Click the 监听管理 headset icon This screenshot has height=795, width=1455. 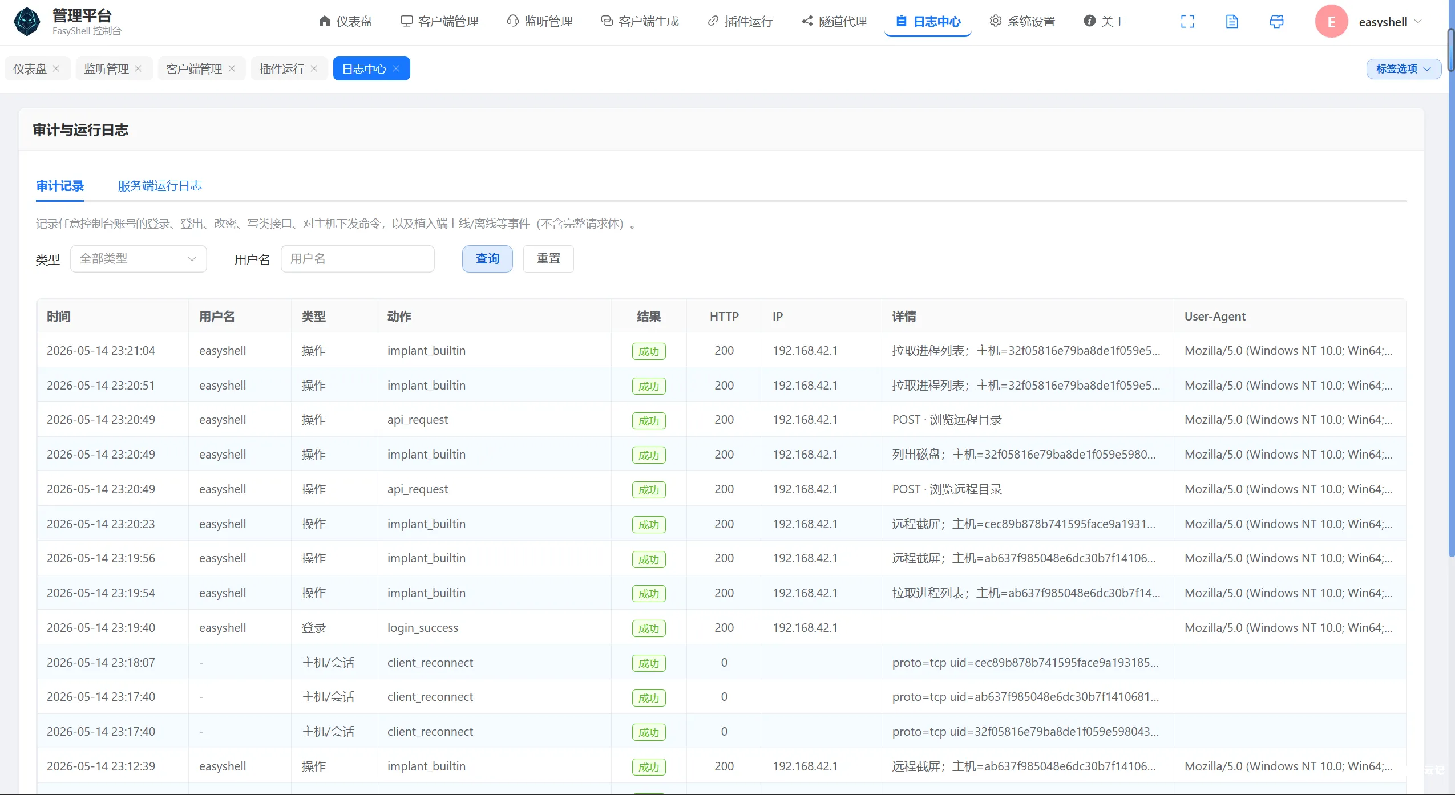pos(512,21)
